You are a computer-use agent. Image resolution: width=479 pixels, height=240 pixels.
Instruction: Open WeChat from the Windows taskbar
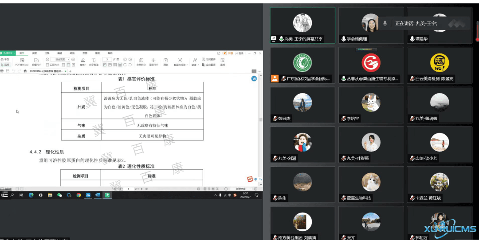[x=59, y=195]
